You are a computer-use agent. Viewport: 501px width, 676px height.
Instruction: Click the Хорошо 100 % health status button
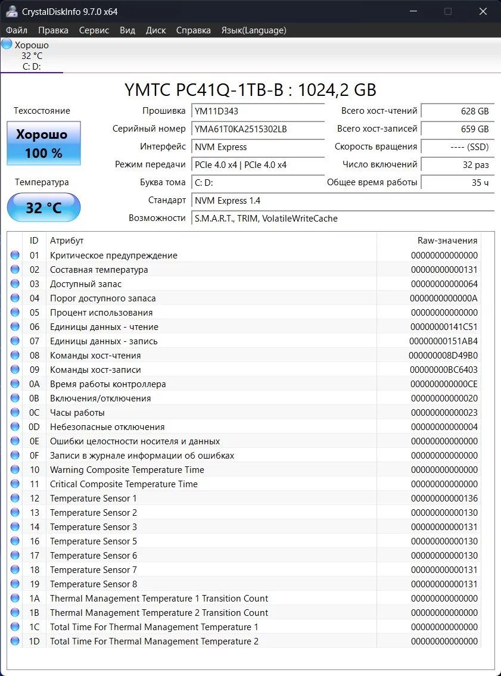pyautogui.click(x=43, y=144)
